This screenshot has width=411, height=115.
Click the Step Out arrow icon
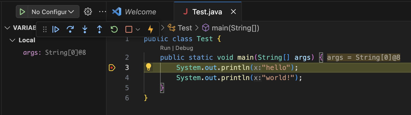(99, 29)
